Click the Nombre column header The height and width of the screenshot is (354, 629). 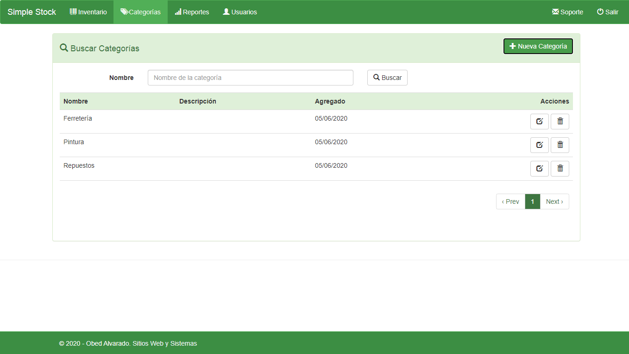pos(75,101)
